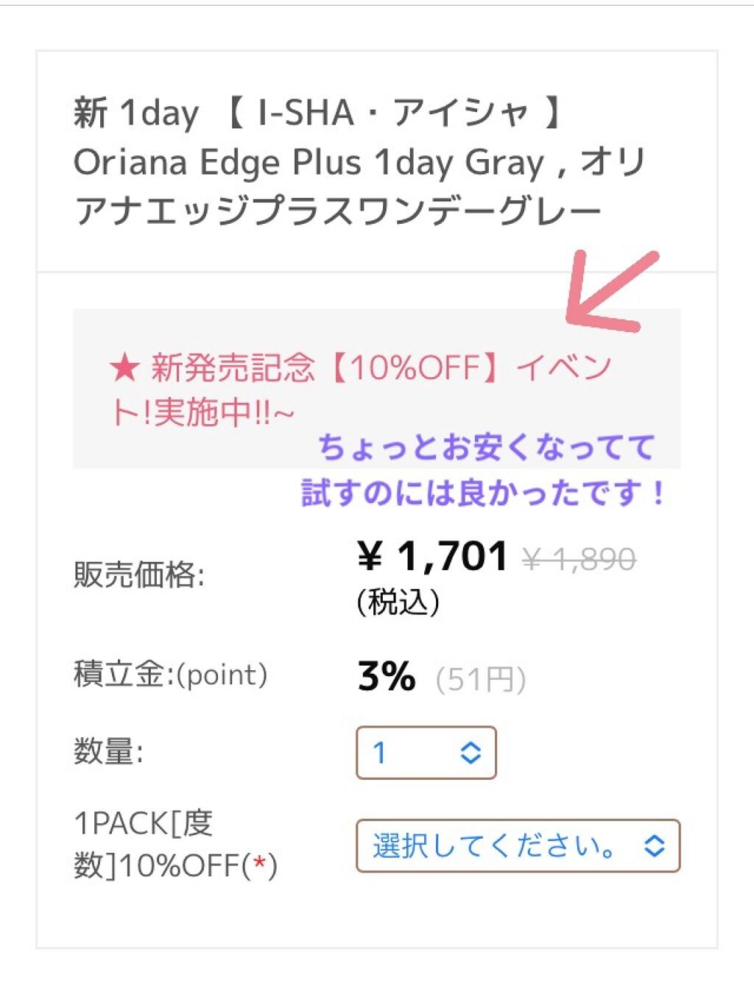This screenshot has width=754, height=1006.
Task: Click the pink arrow annotation graphic
Action: tap(604, 295)
